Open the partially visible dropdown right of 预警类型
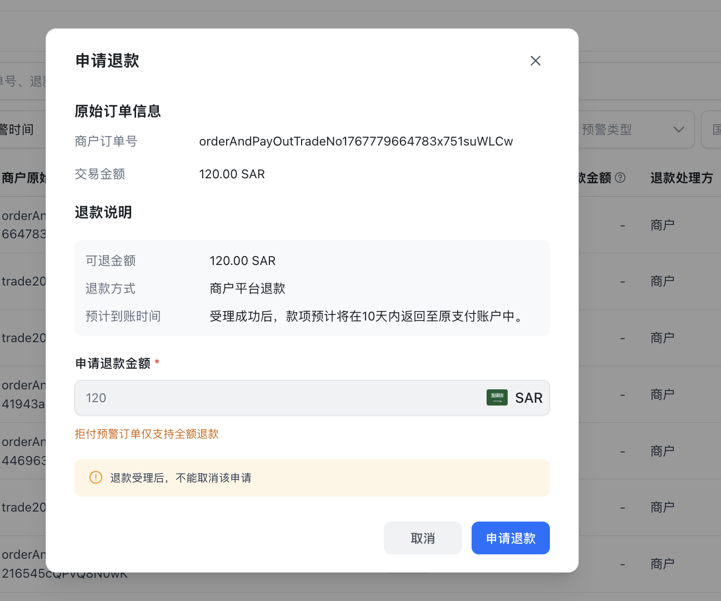Viewport: 721px width, 601px height. (712, 130)
